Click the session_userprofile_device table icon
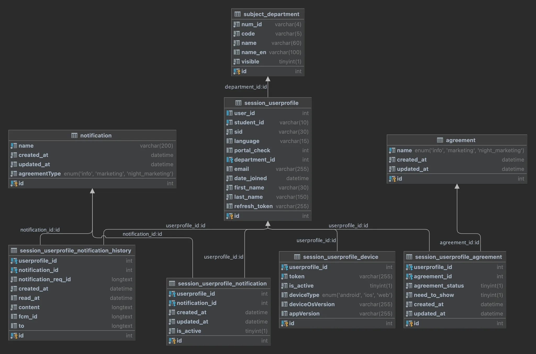This screenshot has height=354, width=536. 297,257
